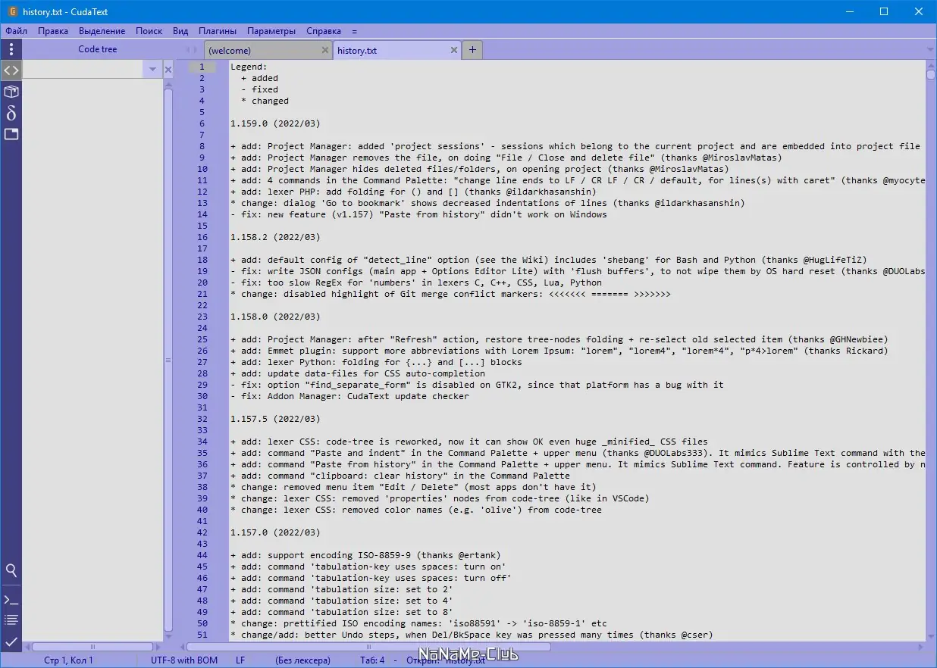Open the Параметры menu
Viewport: 937px width, 668px height.
tap(271, 31)
